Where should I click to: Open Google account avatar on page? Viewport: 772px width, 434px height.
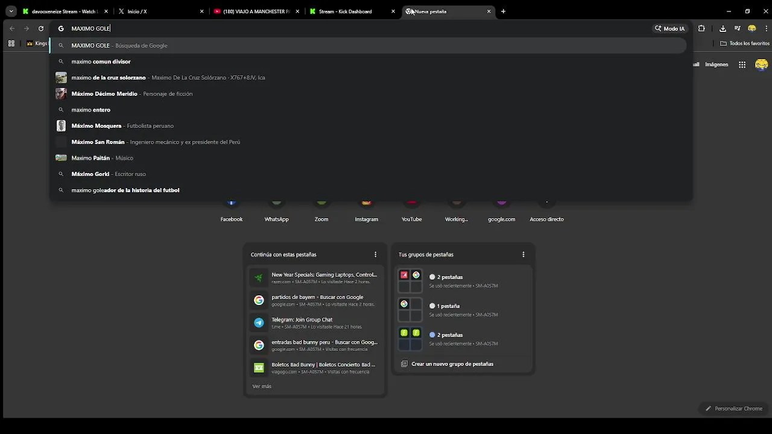coord(762,64)
